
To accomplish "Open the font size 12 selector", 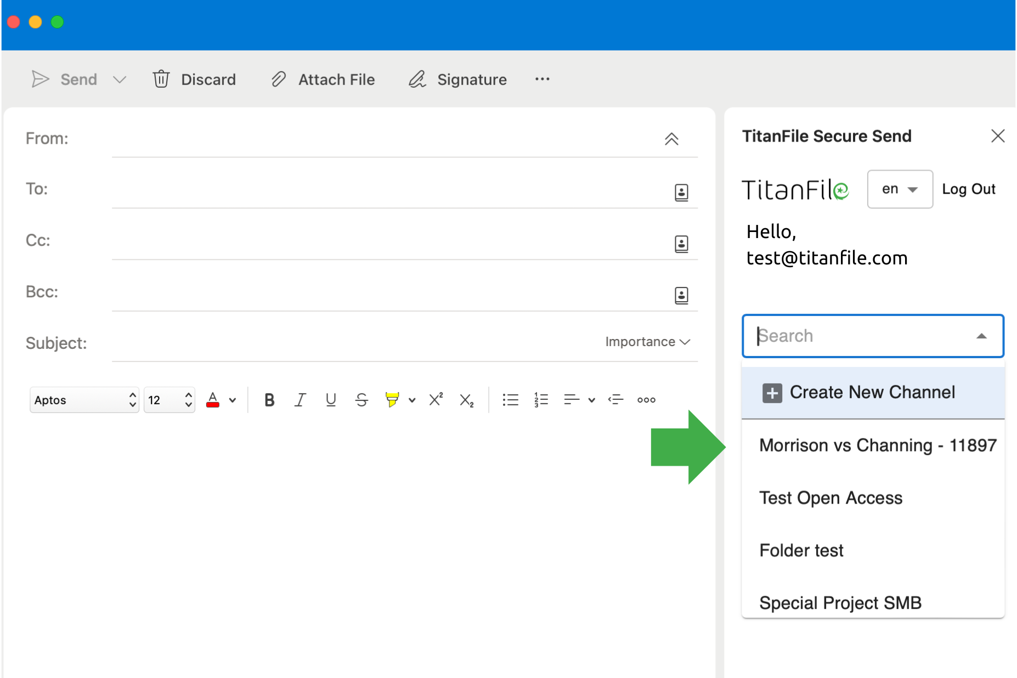I will click(169, 400).
